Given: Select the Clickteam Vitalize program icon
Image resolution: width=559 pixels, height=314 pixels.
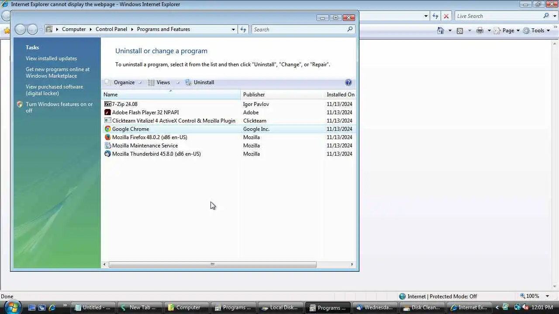Looking at the screenshot, I should tap(108, 121).
